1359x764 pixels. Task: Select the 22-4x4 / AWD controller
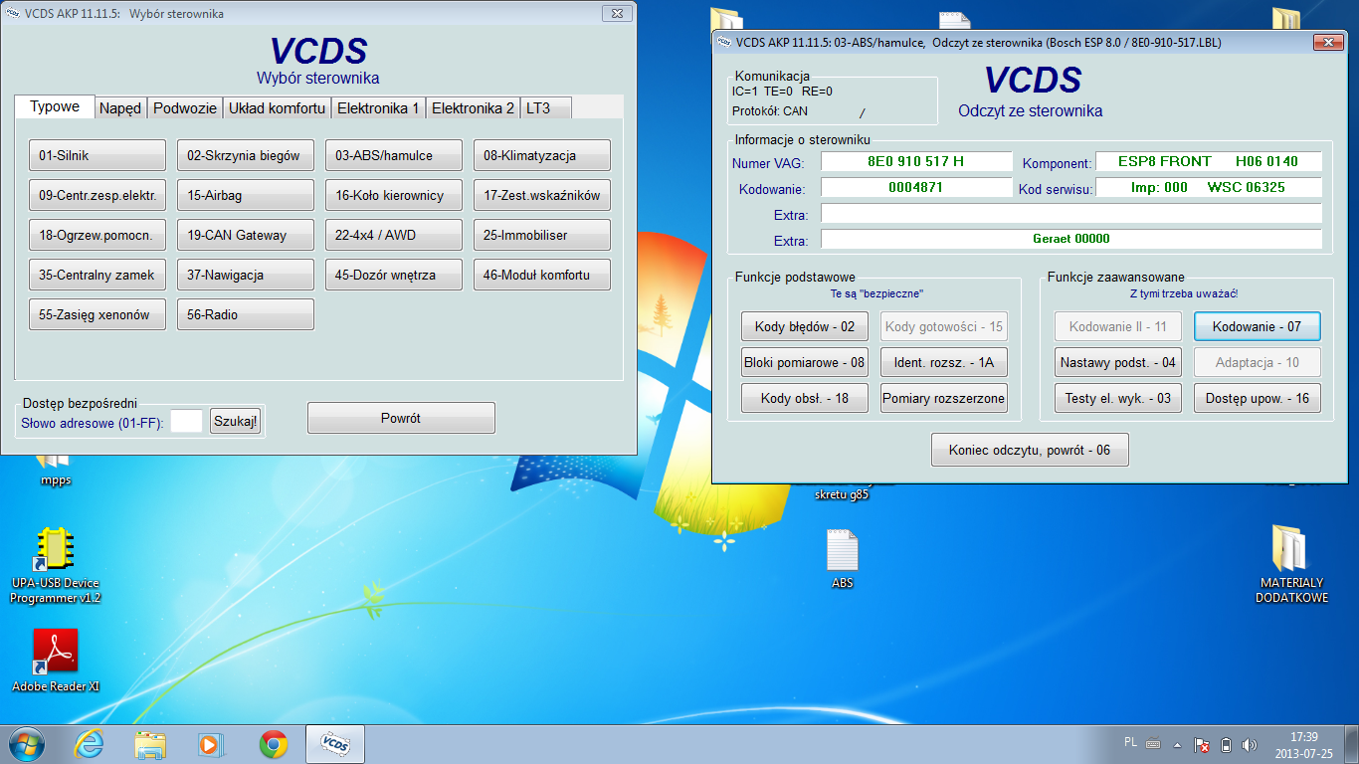(x=394, y=235)
